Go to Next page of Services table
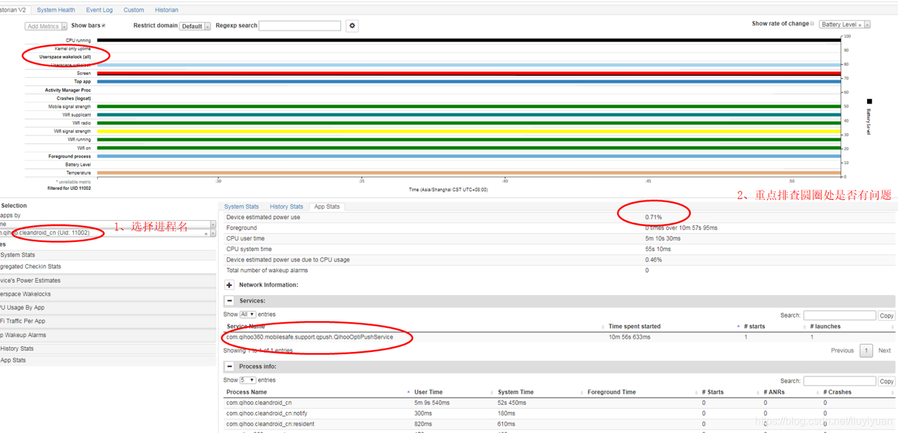Screen dimensions: 898x433 point(884,351)
